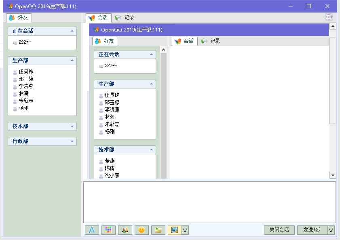Minimize the OpenQQ main window
Image resolution: width=340 pixels, height=240 pixels.
click(291, 6)
